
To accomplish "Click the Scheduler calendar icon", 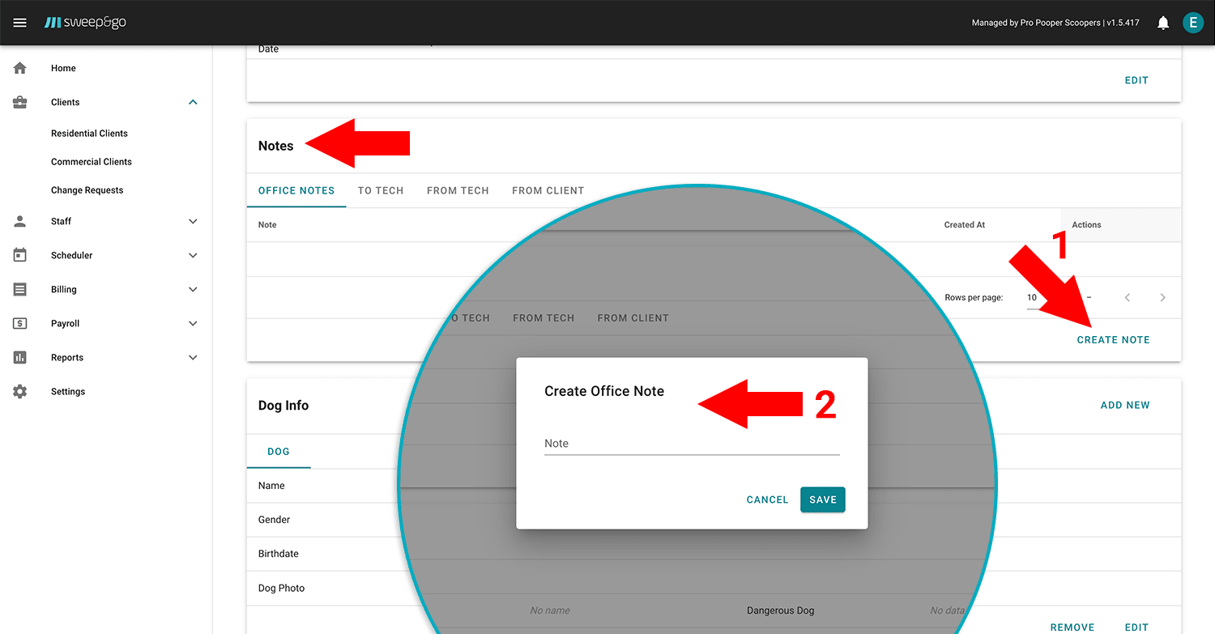I will tap(20, 255).
